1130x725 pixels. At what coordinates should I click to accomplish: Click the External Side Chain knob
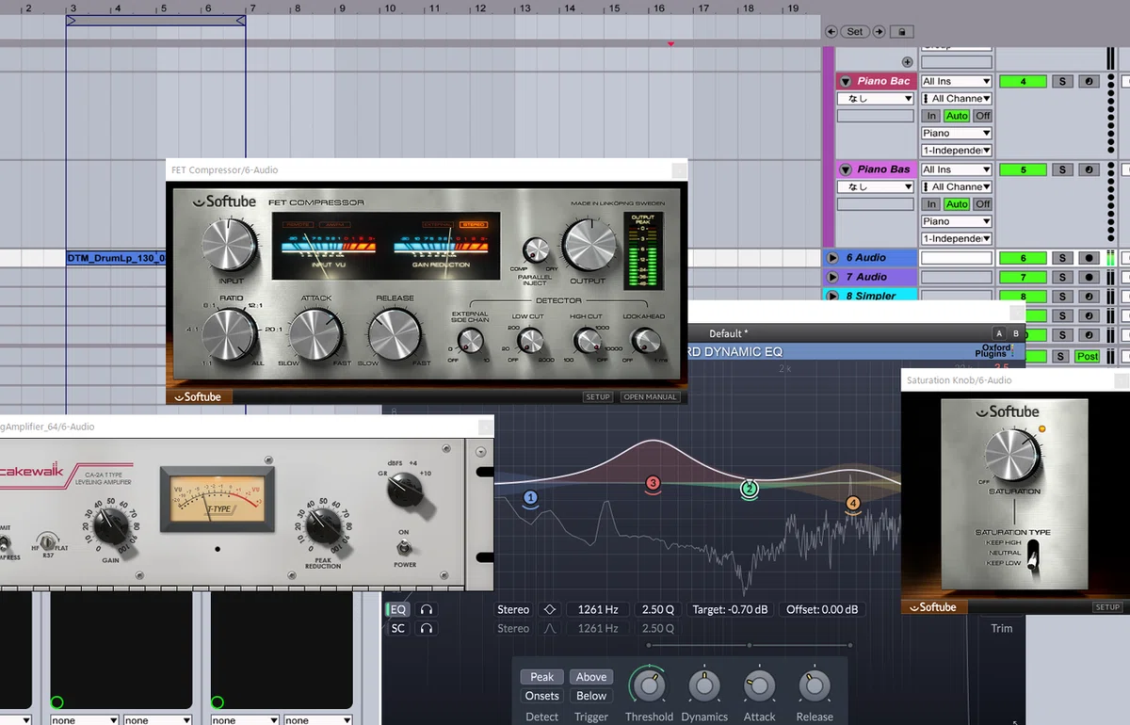tap(470, 341)
